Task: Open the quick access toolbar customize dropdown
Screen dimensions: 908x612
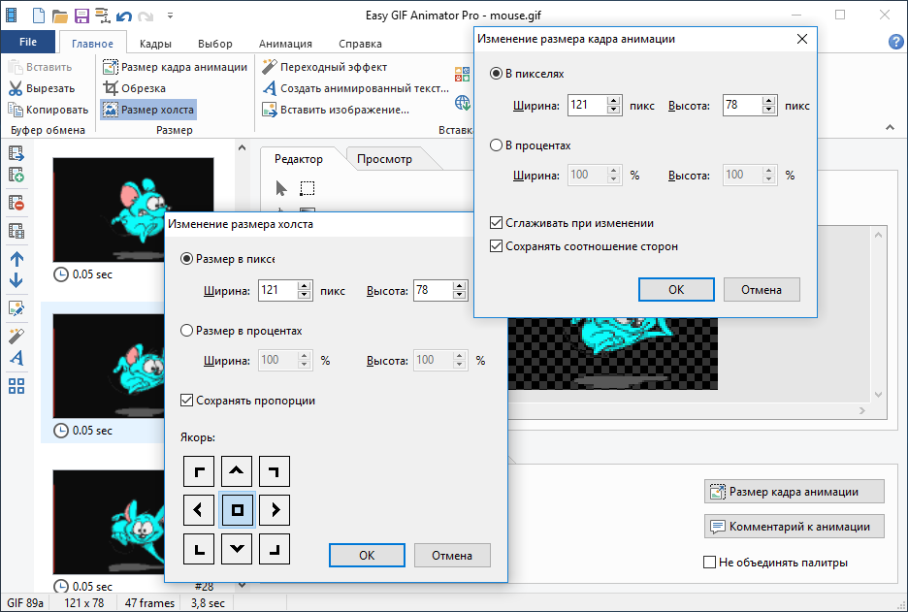Action: (170, 16)
